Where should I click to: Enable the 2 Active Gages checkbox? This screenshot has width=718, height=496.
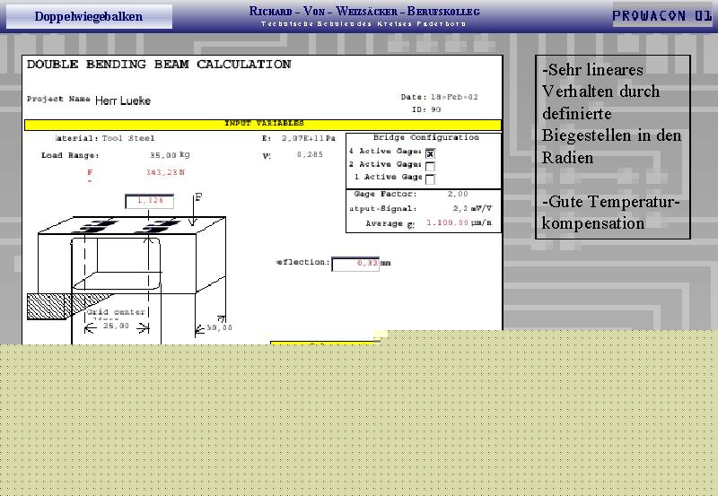430,166
